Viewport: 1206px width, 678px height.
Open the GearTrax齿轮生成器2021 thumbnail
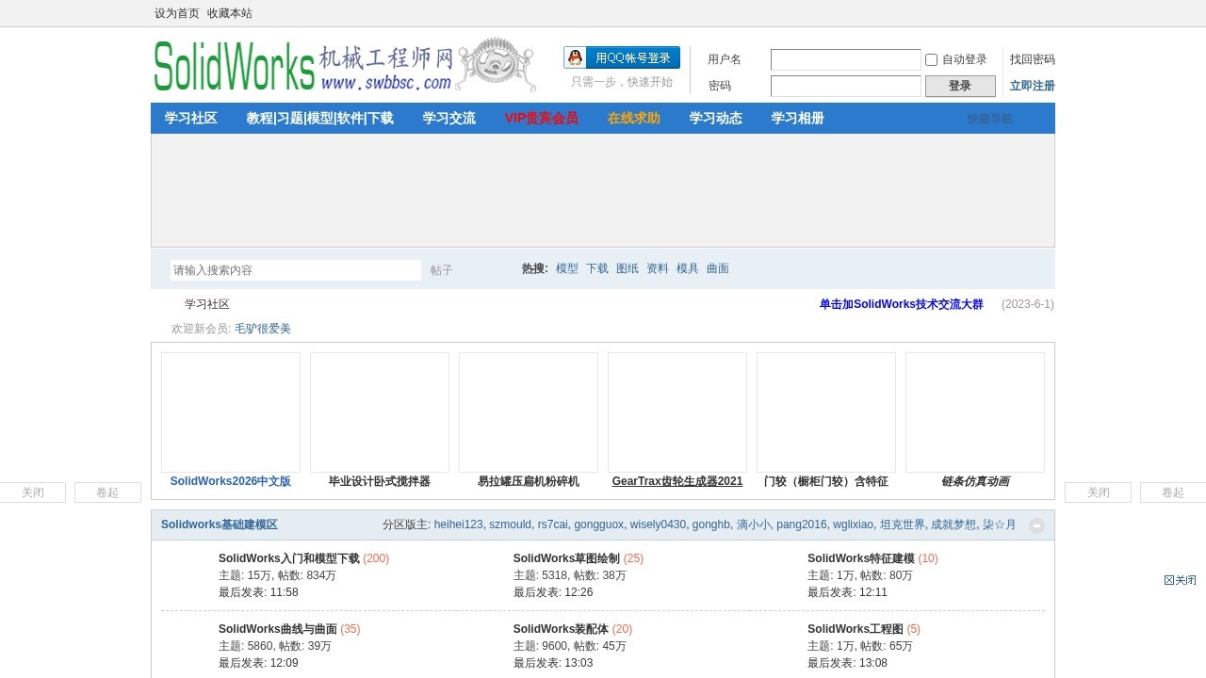tap(677, 412)
